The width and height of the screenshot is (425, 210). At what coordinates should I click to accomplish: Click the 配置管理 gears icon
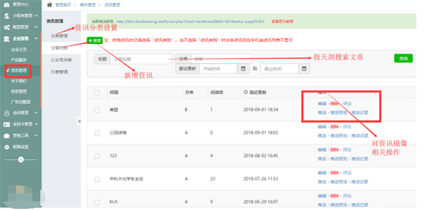click(x=7, y=27)
